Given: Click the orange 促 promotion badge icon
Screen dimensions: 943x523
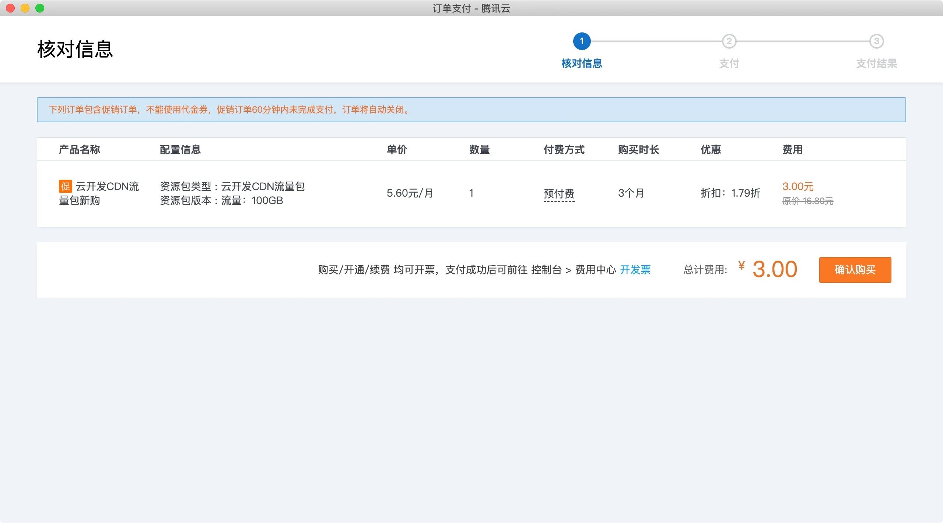Looking at the screenshot, I should click(65, 186).
